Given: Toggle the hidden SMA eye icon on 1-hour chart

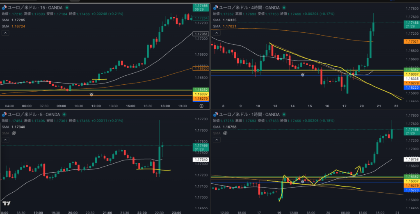Looking at the screenshot, I should [224, 133].
